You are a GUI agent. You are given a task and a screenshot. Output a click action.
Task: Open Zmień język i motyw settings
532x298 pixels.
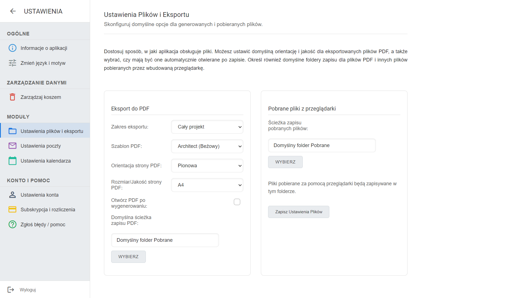[x=43, y=63]
